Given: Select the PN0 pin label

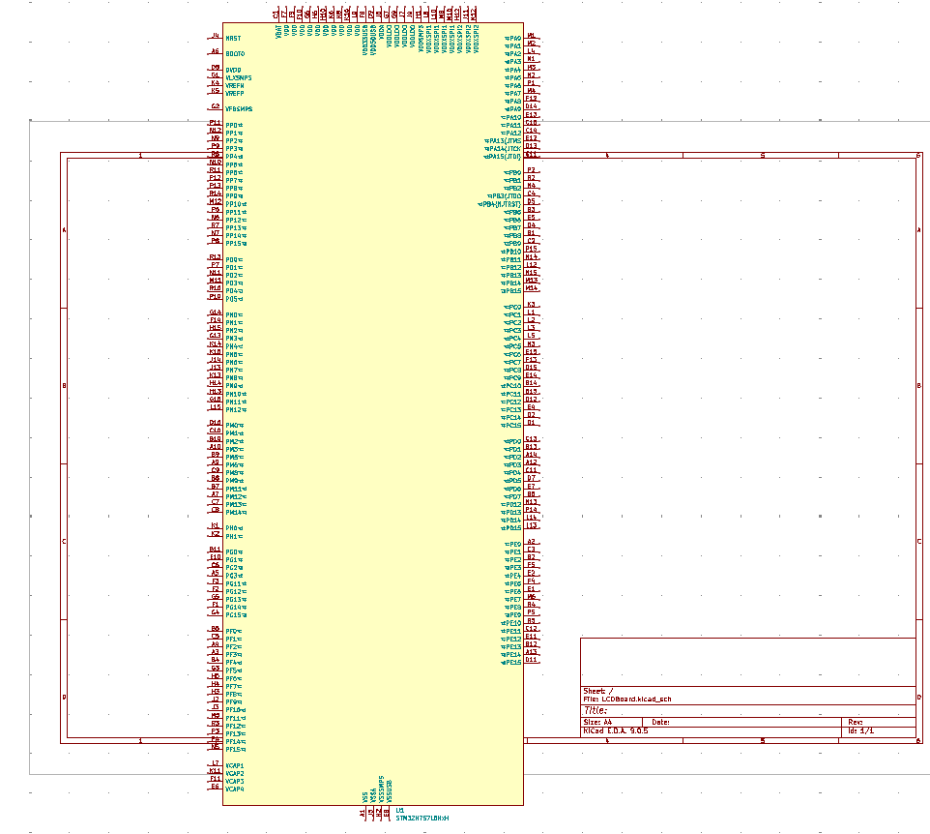Looking at the screenshot, I should tap(232, 315).
